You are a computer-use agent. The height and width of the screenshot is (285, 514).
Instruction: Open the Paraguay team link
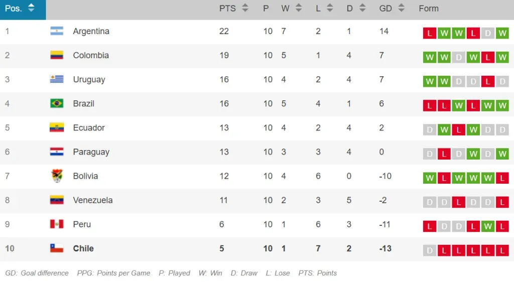pyautogui.click(x=91, y=152)
